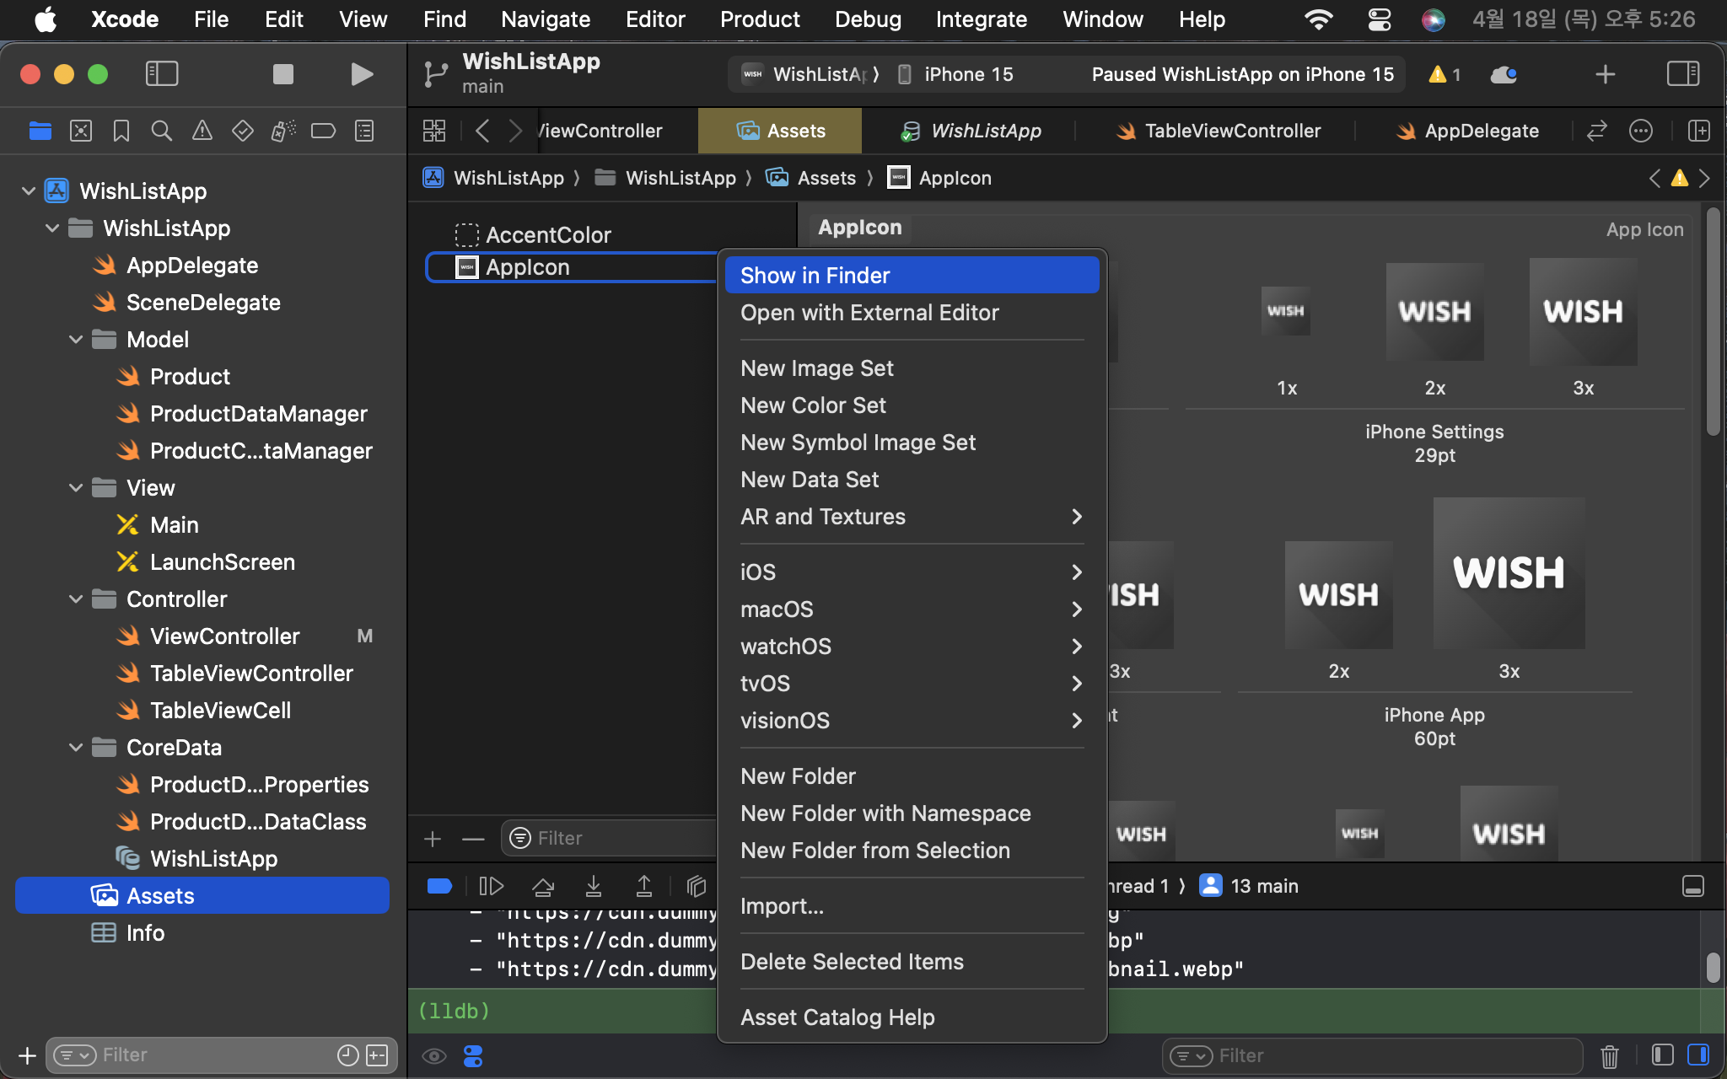Click the Library plus button
The image size is (1727, 1079).
pyautogui.click(x=1606, y=74)
